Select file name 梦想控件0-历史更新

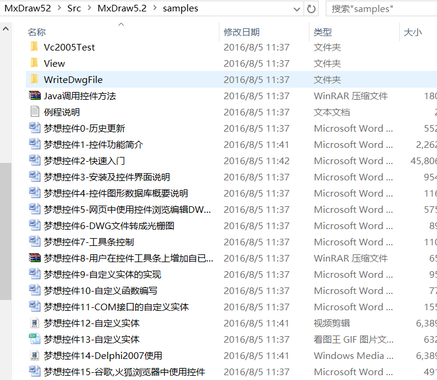[84, 128]
